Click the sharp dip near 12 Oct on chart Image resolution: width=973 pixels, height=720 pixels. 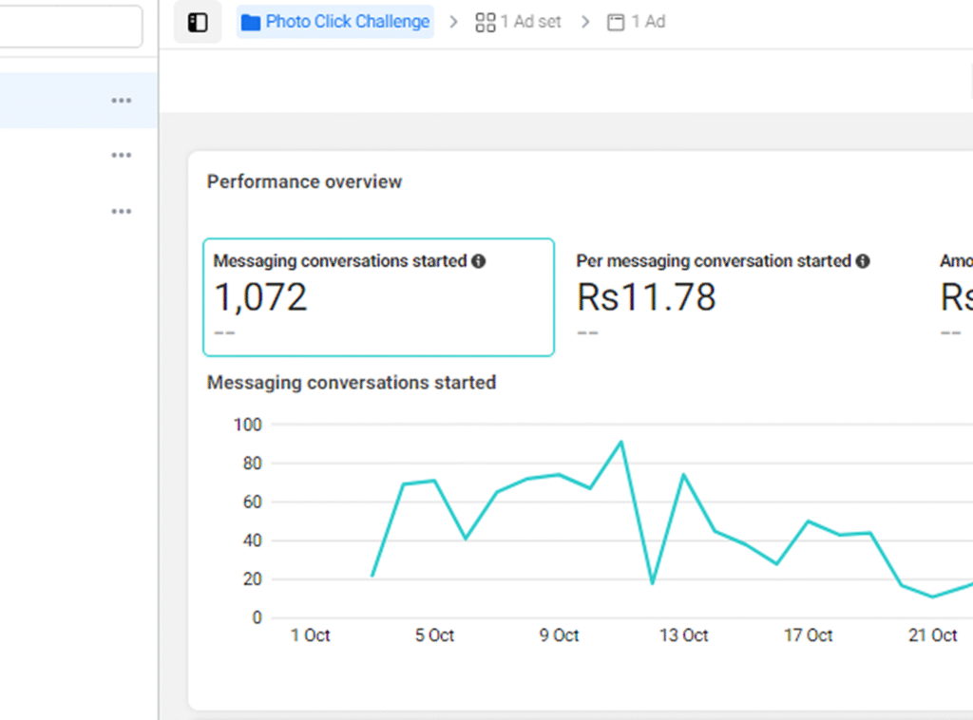pos(652,582)
